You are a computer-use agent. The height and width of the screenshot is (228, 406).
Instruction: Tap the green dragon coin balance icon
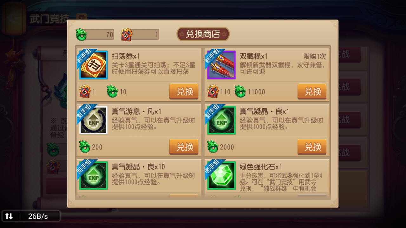(x=81, y=35)
